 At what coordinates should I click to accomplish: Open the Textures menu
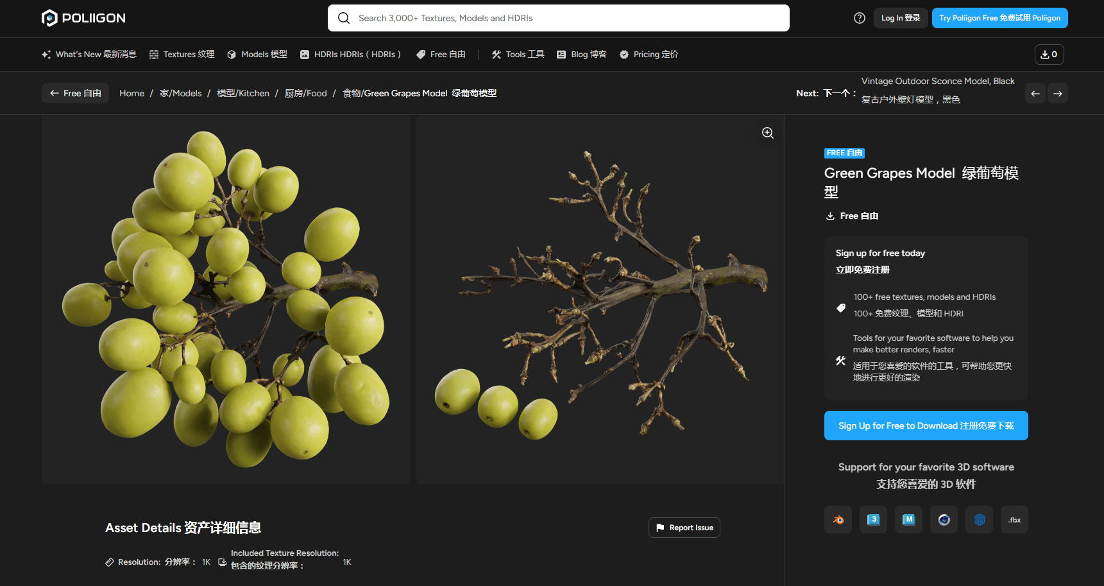(x=182, y=55)
